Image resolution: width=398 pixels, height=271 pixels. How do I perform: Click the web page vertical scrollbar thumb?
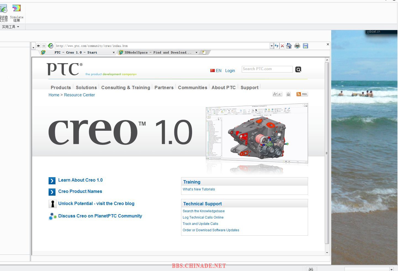click(x=327, y=153)
